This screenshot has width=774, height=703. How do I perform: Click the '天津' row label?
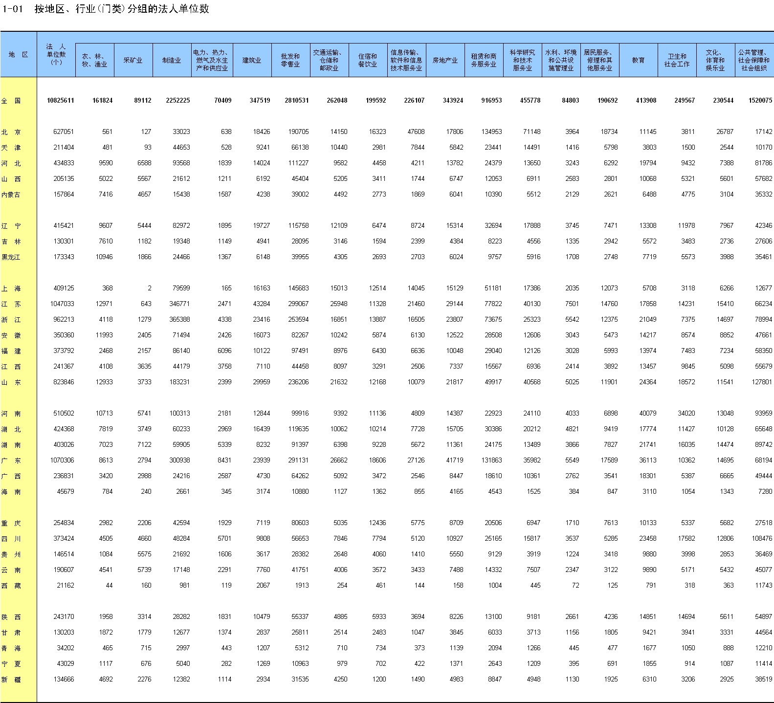(11, 148)
